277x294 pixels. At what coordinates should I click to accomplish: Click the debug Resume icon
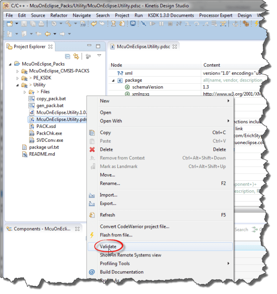[x=153, y=24]
